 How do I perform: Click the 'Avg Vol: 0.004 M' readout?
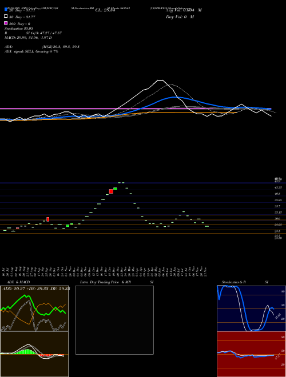pos(184,10)
